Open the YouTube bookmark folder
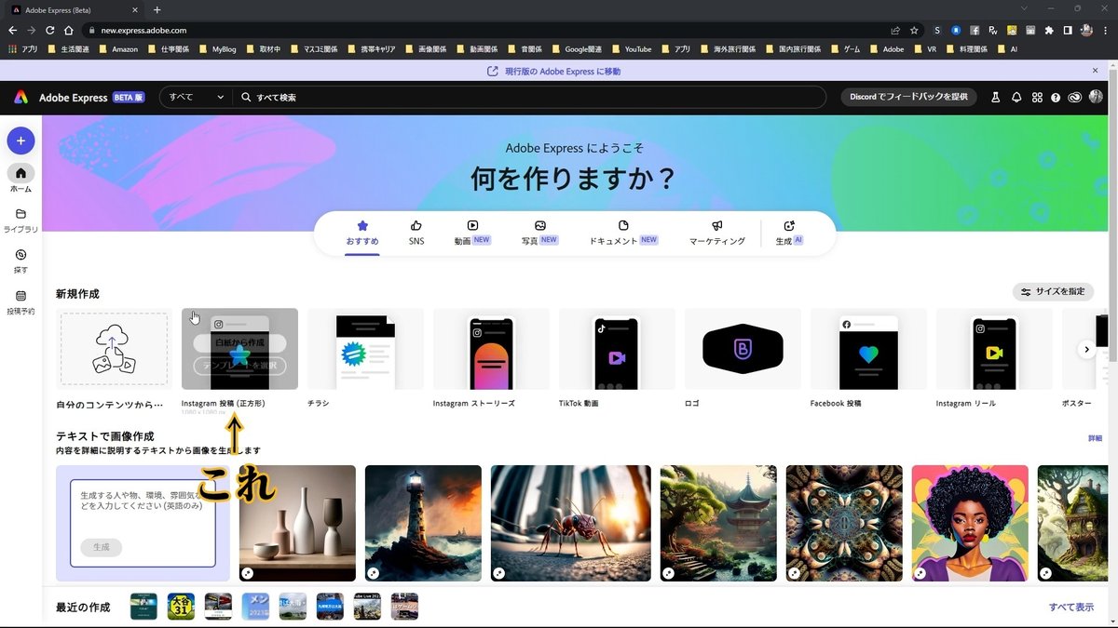Viewport: 1118px width, 628px height. (631, 49)
